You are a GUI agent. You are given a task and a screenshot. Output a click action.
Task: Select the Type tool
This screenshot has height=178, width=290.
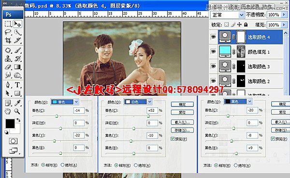[18, 85]
